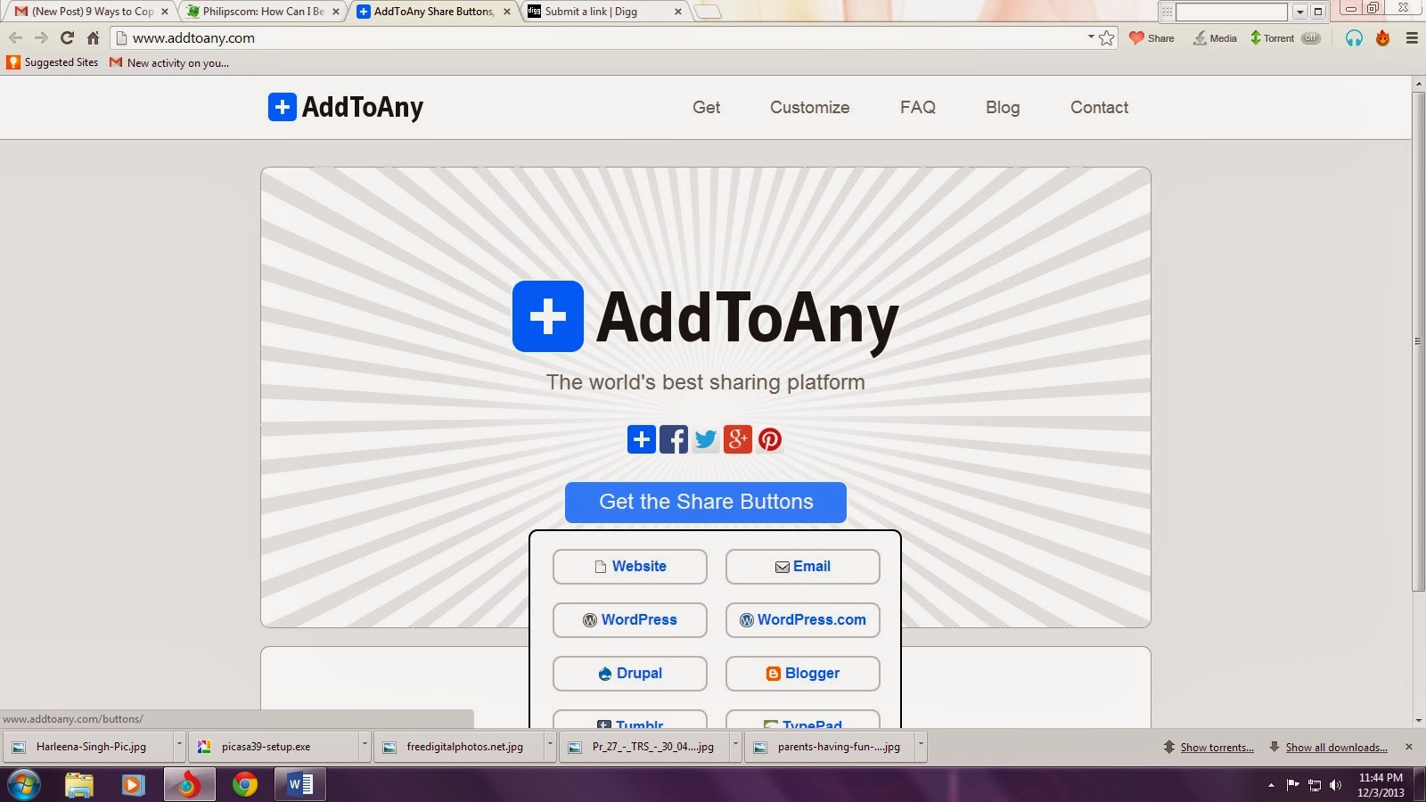Share on Google+ via the red icon
The image size is (1426, 802).
coord(738,439)
